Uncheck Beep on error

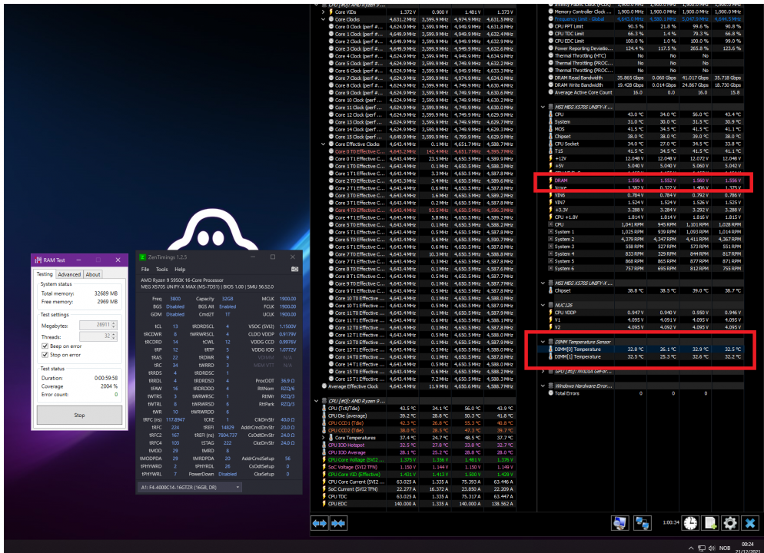45,346
